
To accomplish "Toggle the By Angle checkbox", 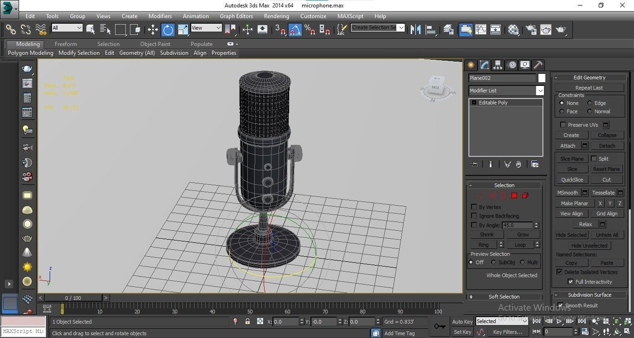I will point(474,225).
